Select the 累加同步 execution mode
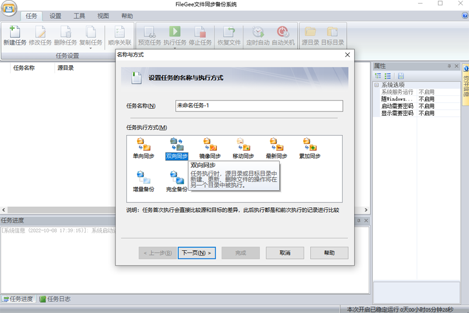This screenshot has height=313, width=469. coord(310,148)
